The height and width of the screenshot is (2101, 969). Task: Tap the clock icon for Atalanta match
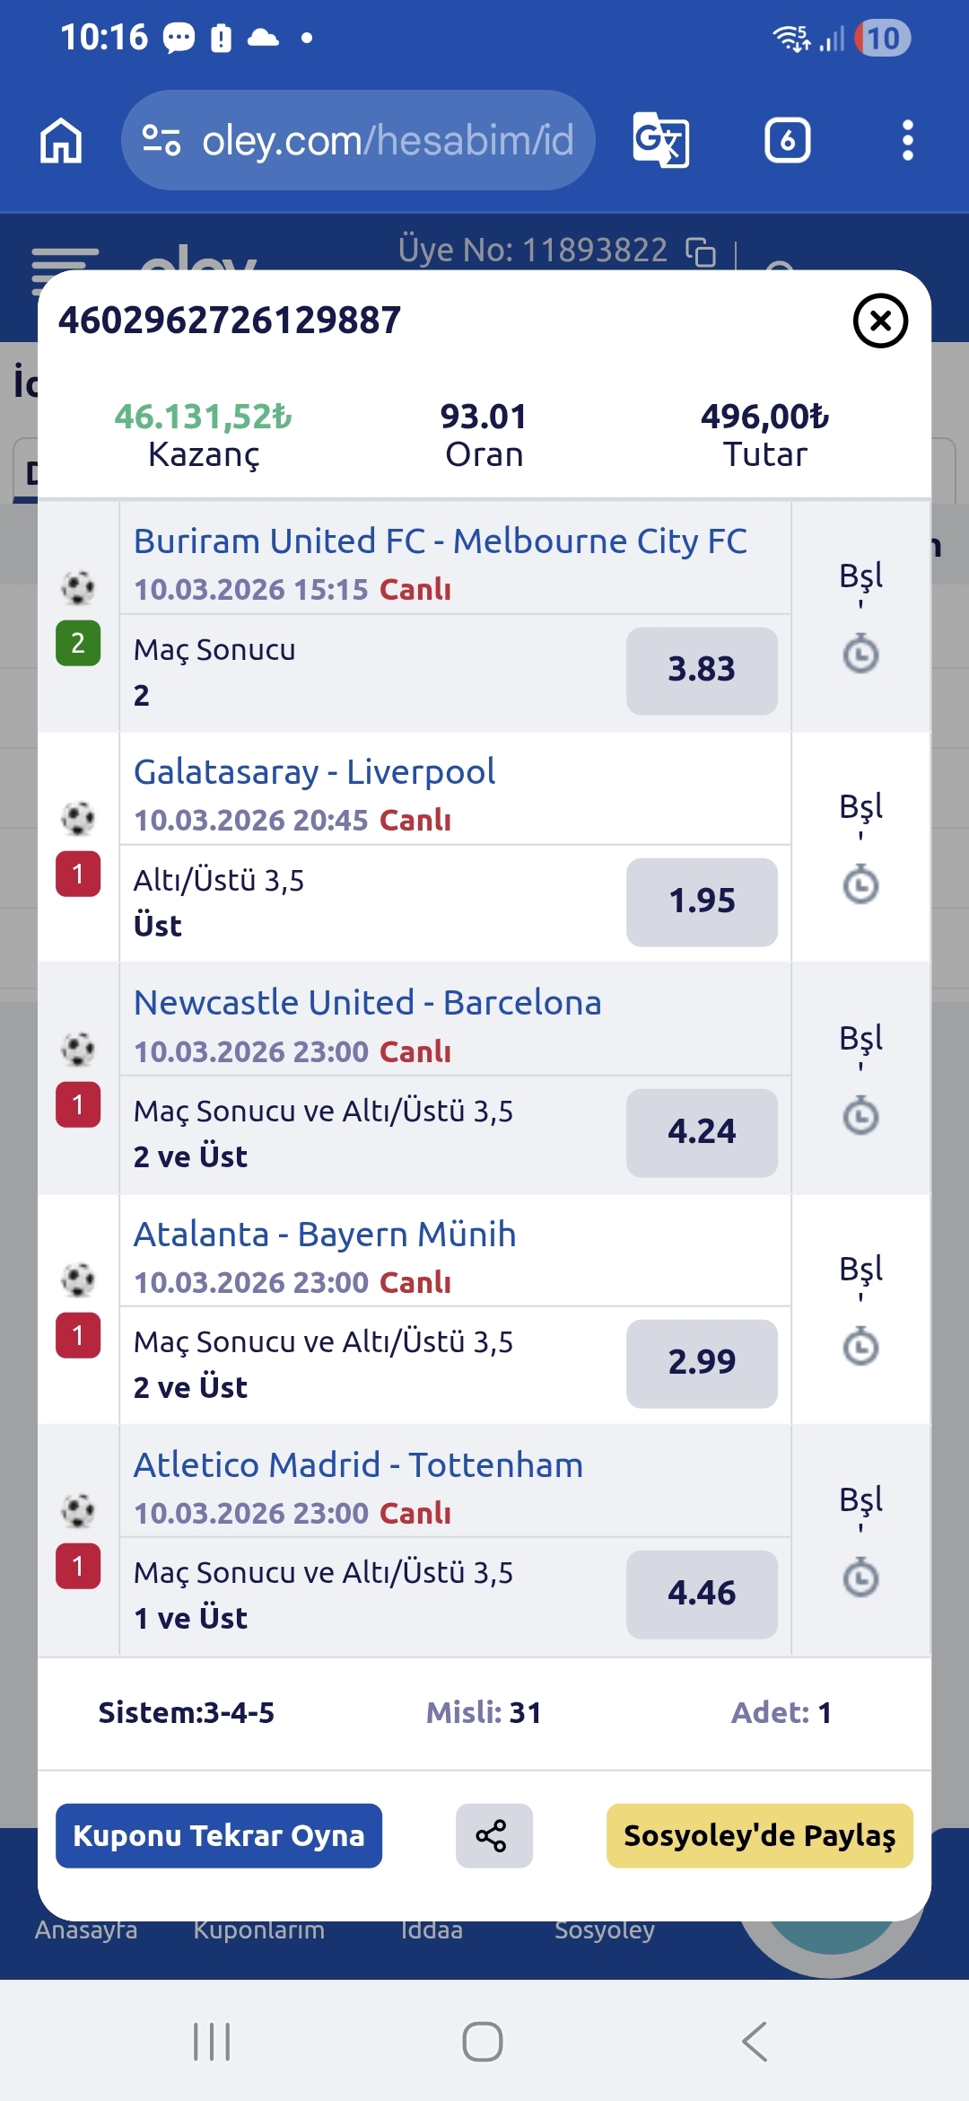(860, 1346)
